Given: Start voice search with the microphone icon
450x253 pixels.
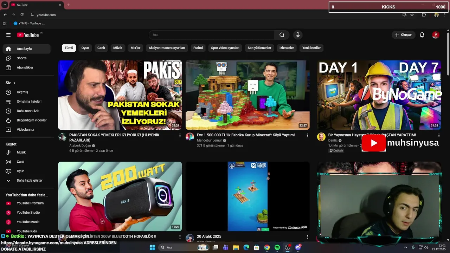Looking at the screenshot, I should tap(298, 35).
